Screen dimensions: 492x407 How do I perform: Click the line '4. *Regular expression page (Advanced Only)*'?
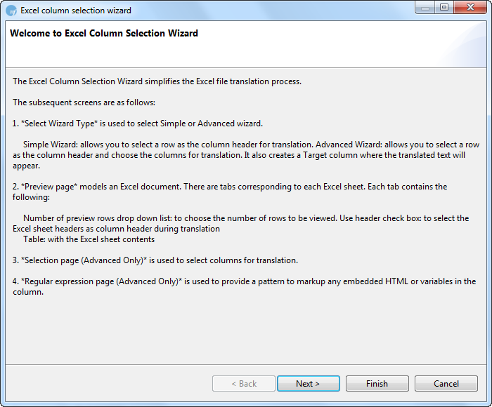pos(244,286)
